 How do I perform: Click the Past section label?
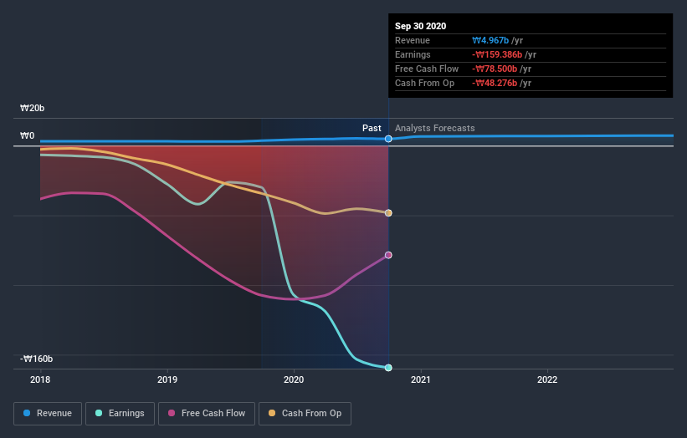372,128
